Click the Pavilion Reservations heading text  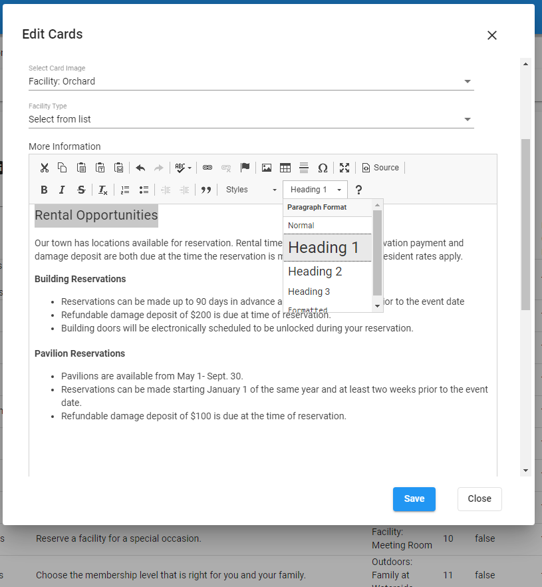[80, 353]
